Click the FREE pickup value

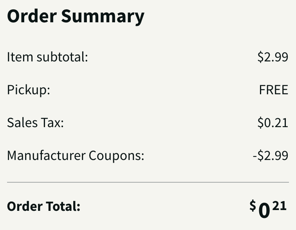[x=274, y=90]
